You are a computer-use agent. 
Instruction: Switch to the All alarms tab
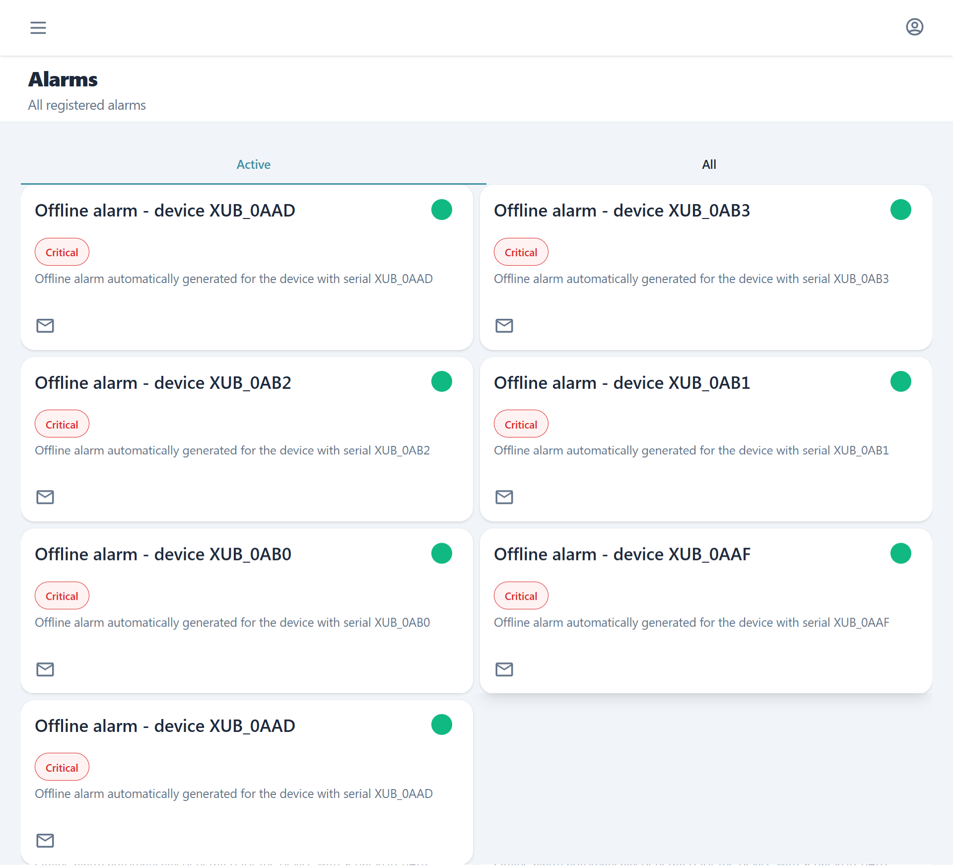click(x=709, y=164)
